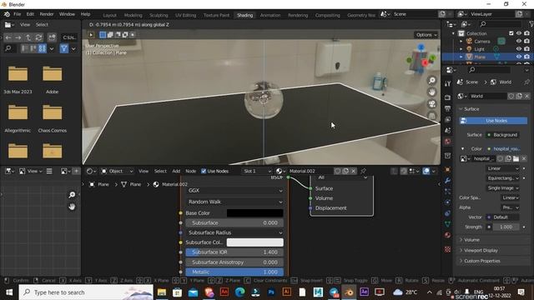The height and width of the screenshot is (300, 534).
Task: Expand the Camera item in outliner
Action: click(x=461, y=41)
